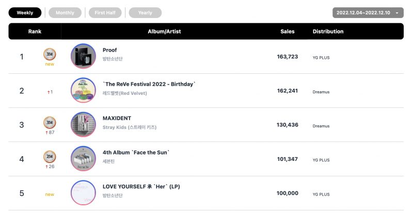Open the 2022.12.04~2022.12.10 date dropdown
413x213 pixels.
[x=364, y=13]
